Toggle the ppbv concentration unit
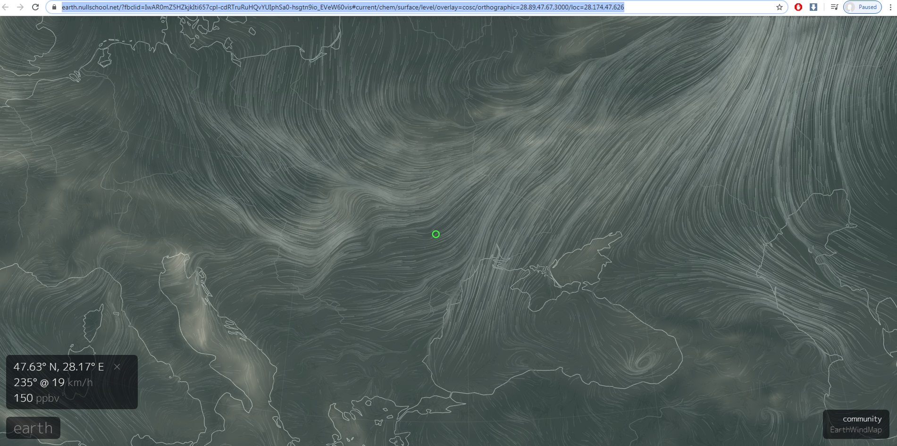This screenshot has height=446, width=897. 48,398
